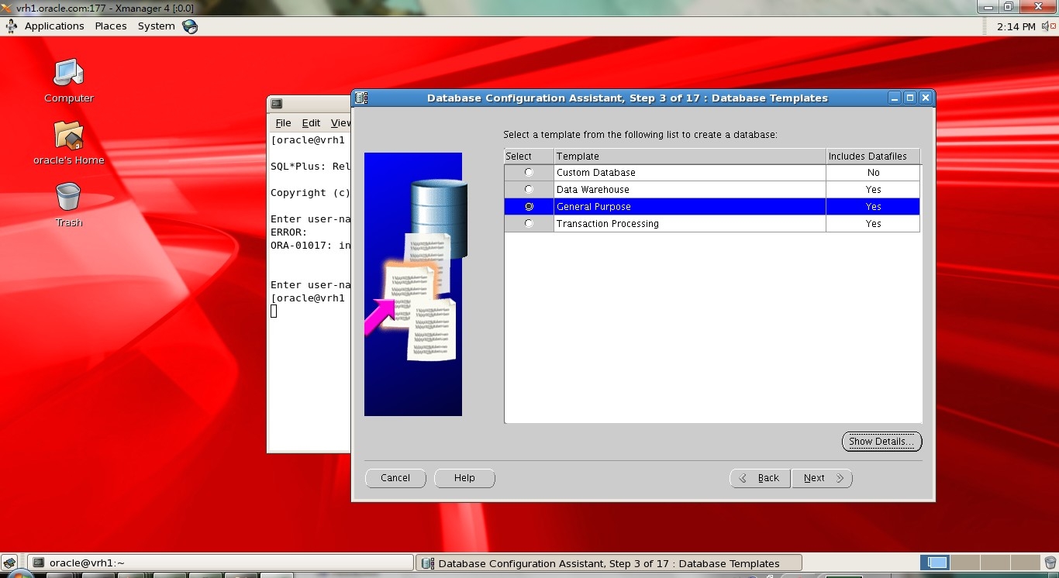1059x578 pixels.
Task: Click the 2:14 PM clock
Action: click(1016, 26)
